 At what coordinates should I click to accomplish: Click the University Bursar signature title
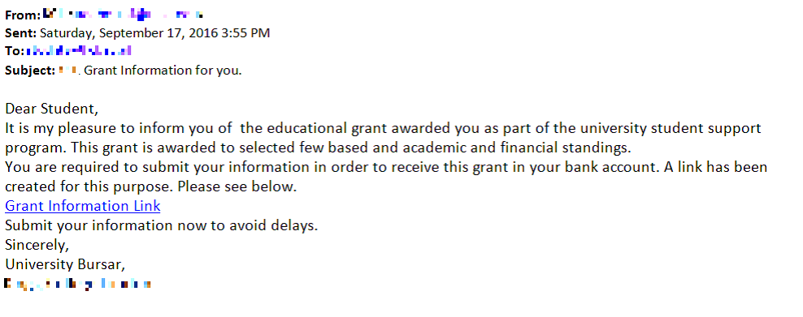[65, 264]
